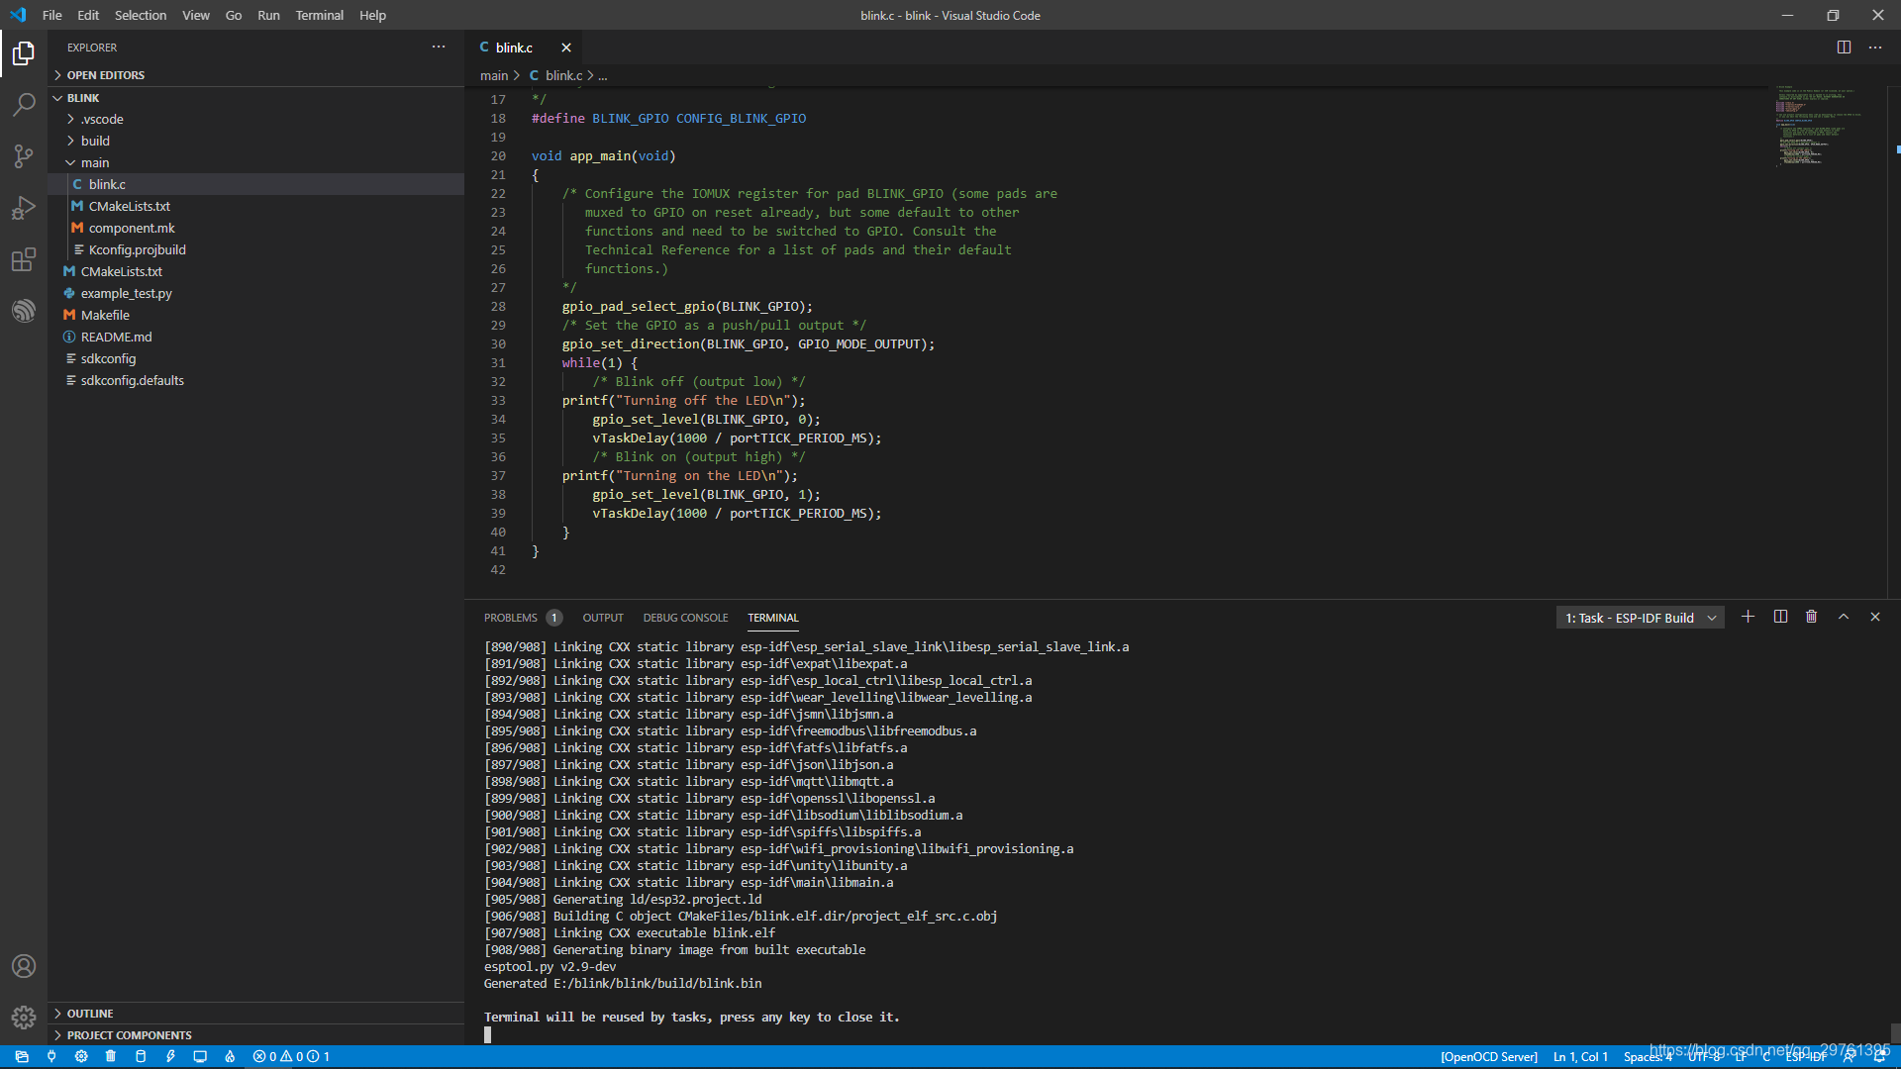The width and height of the screenshot is (1901, 1069).
Task: Click the build project cylinder status icon
Action: tap(141, 1056)
